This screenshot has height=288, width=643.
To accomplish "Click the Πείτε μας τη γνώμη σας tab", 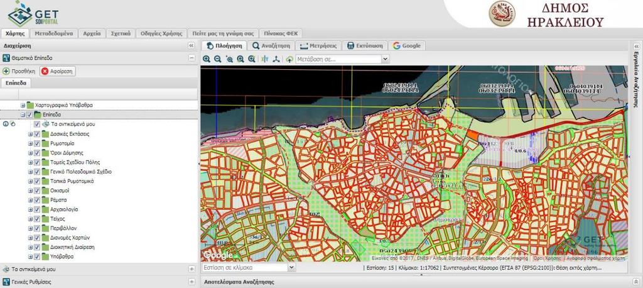I will [x=223, y=34].
